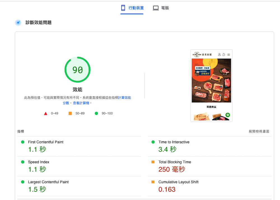
Task: Click the Time to Interactive metric label
Action: point(174,142)
